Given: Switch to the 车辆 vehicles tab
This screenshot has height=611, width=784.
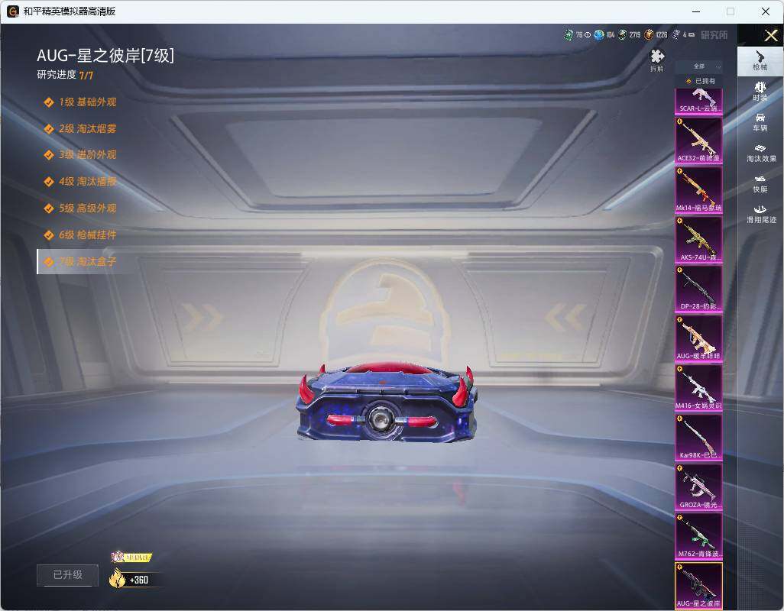Looking at the screenshot, I should coord(760,122).
